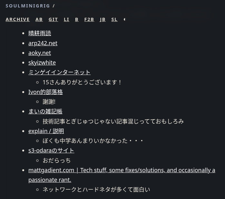The width and height of the screenshot is (225, 199).
Task: Open the 晴耕雨読 link
Action: (40, 33)
